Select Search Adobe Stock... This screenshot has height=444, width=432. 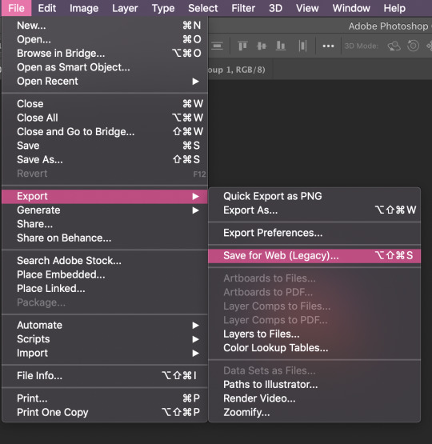point(105,261)
